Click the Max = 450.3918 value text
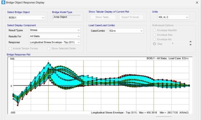The width and height of the screenshot is (201, 120). coord(148,112)
